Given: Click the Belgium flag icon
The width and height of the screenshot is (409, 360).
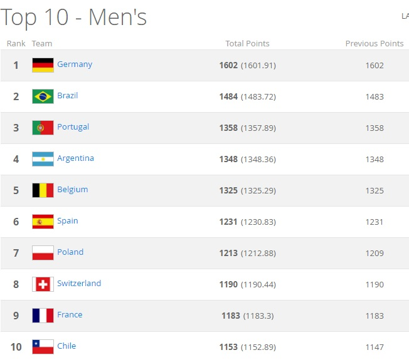Looking at the screenshot, I should coord(43,190).
